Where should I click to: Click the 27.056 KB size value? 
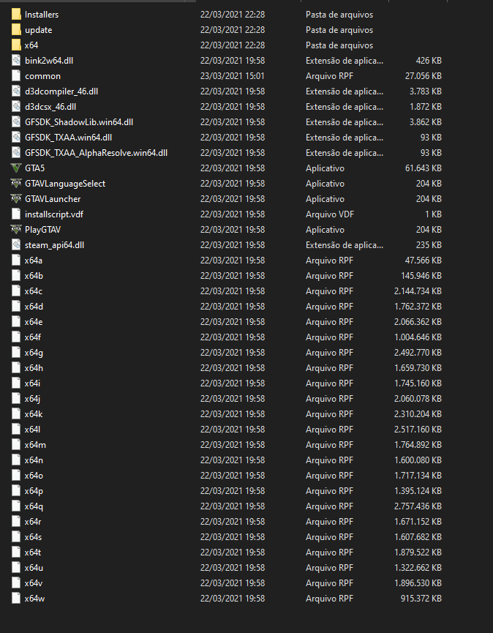click(424, 76)
